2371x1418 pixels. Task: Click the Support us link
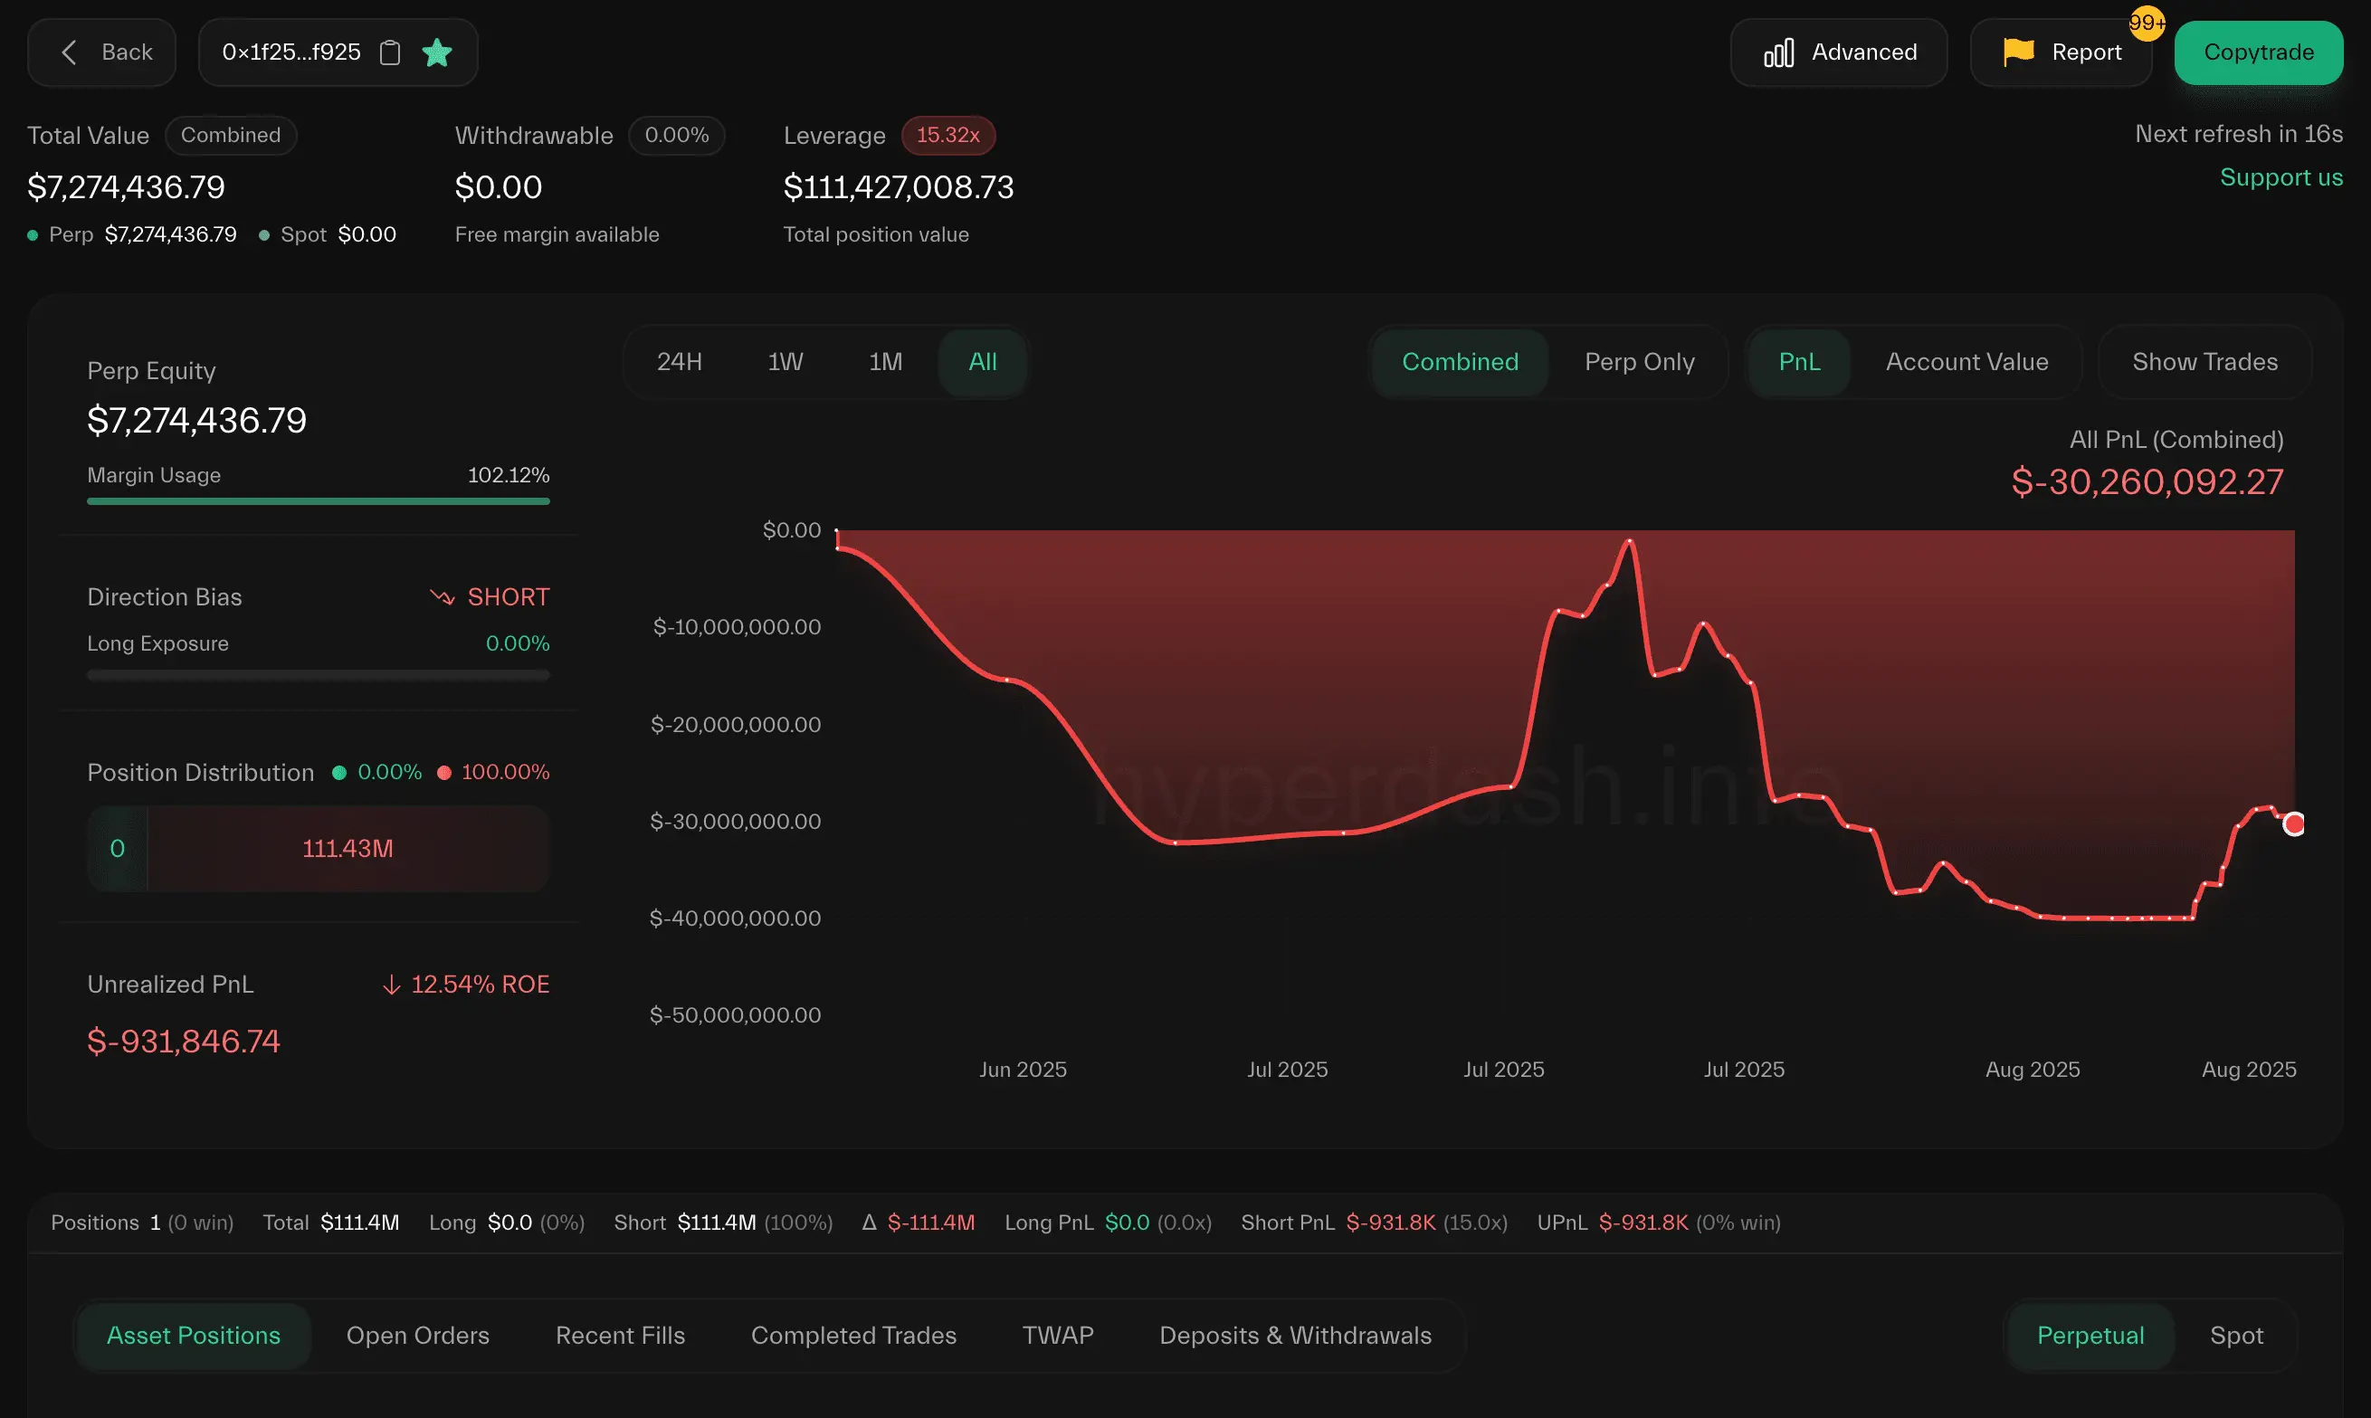pos(2281,177)
